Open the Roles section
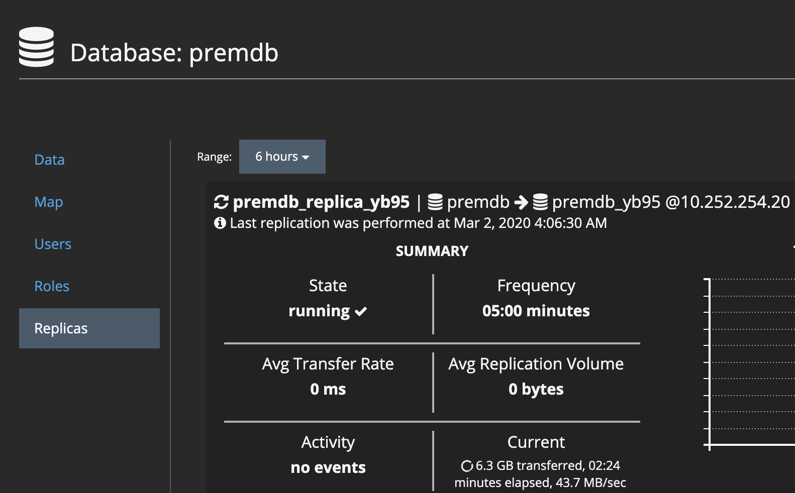795x493 pixels. [x=52, y=286]
